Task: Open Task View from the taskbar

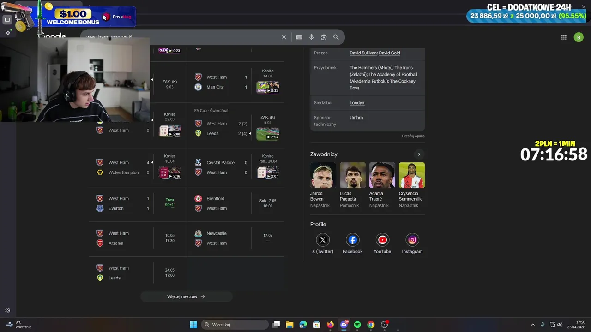Action: (276, 325)
